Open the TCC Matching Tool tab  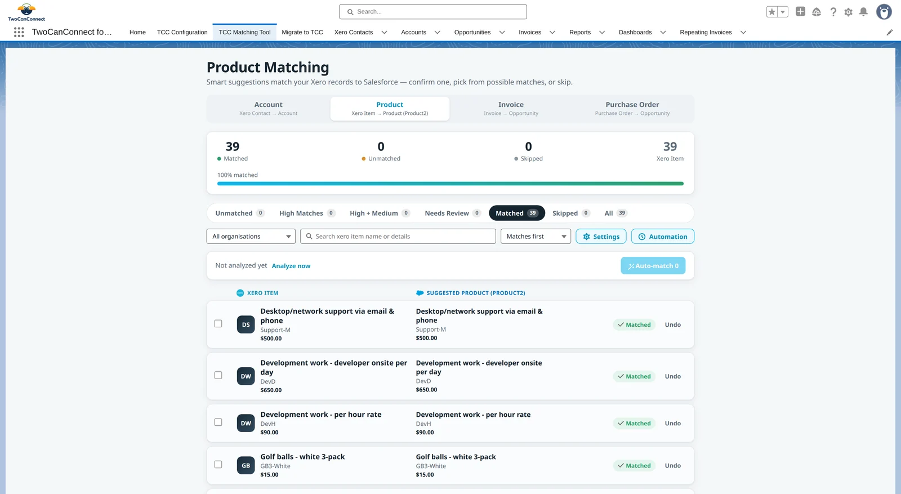[x=244, y=32]
